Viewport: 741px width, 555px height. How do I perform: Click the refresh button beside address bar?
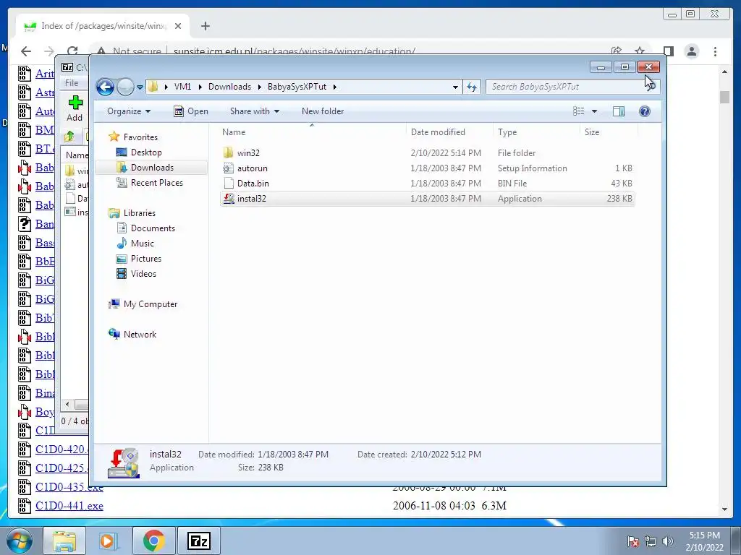[x=472, y=87]
